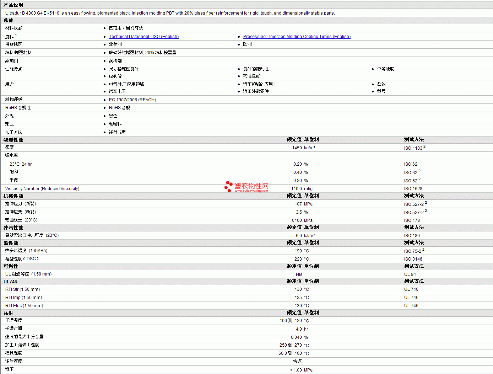Click the '23°C, 24 hr' water absorption row

[x=21, y=164]
